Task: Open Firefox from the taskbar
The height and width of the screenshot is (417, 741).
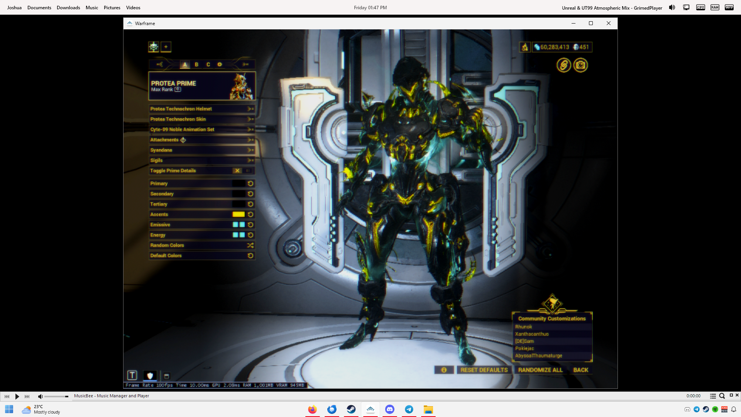Action: tap(313, 410)
